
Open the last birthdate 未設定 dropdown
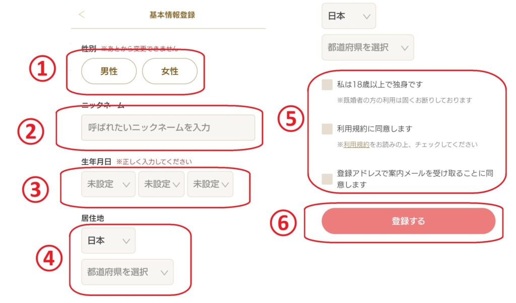pos(210,184)
